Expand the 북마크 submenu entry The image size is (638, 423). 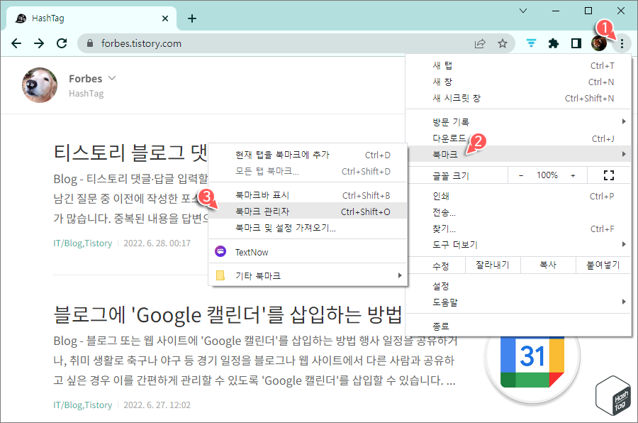click(x=518, y=154)
